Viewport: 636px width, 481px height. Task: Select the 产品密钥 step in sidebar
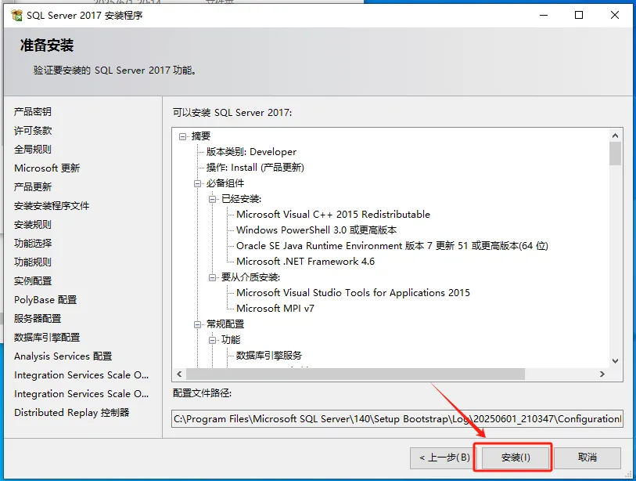coord(33,112)
